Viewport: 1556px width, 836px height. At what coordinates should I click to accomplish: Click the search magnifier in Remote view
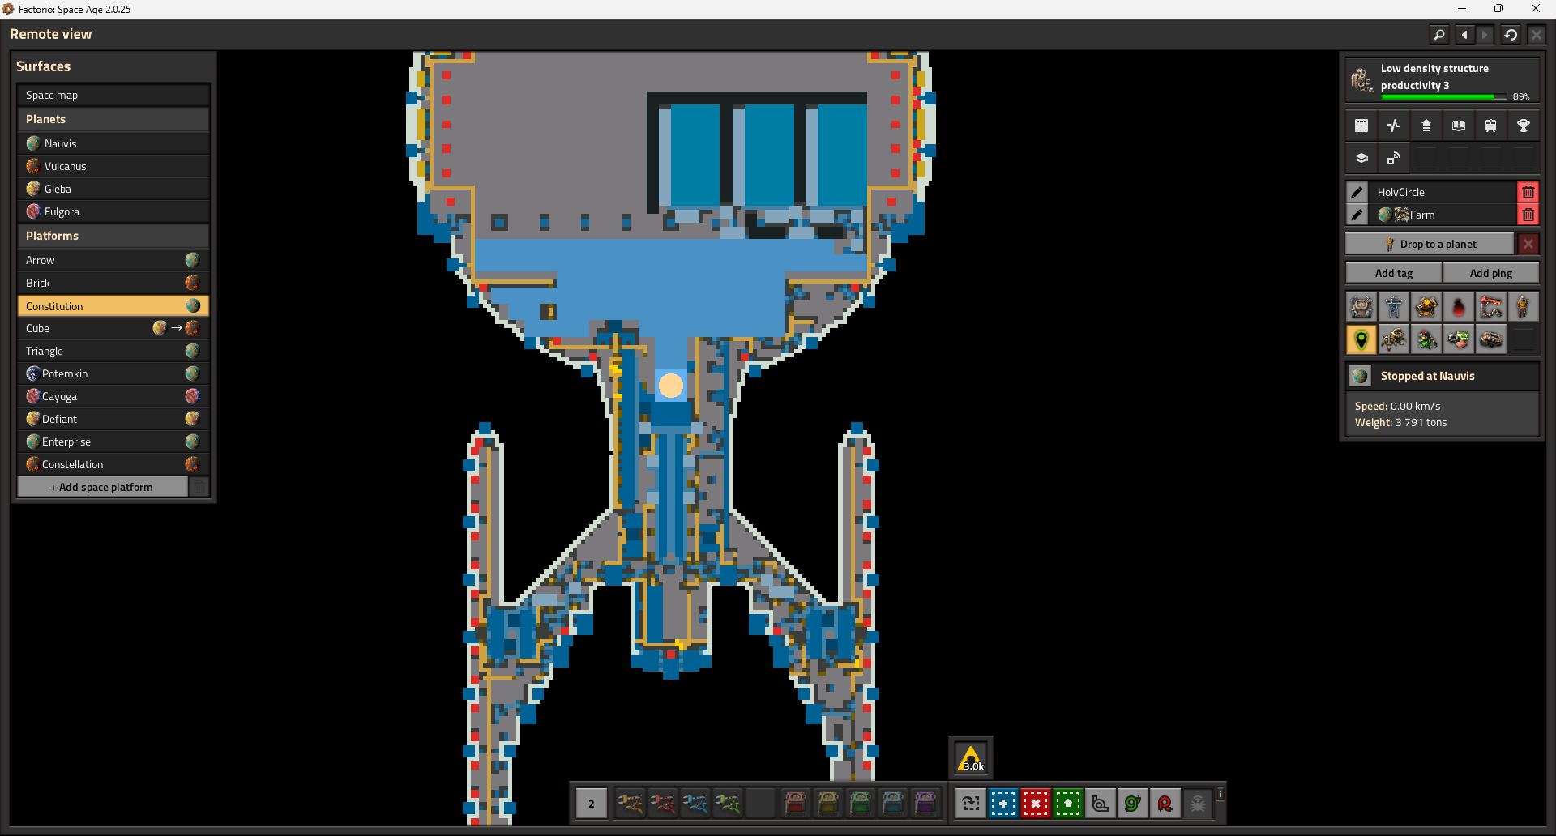[x=1438, y=35]
